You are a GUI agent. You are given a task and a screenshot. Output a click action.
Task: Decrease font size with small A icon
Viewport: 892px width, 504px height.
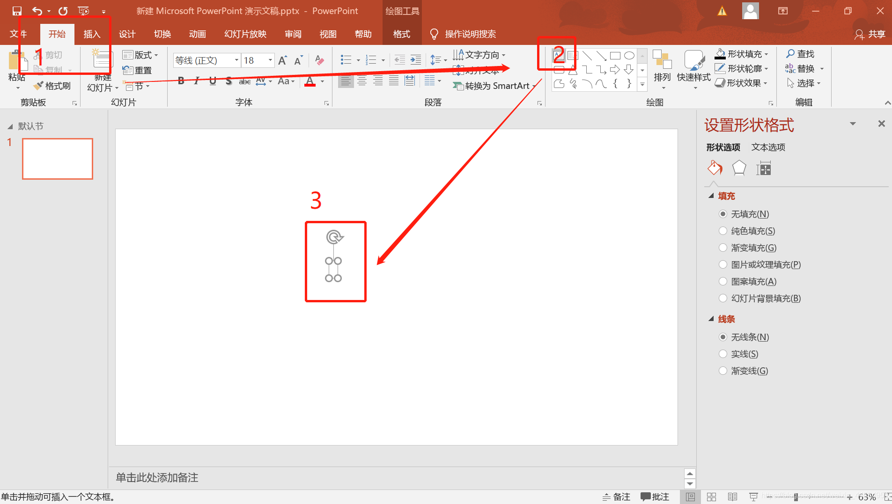pyautogui.click(x=298, y=60)
